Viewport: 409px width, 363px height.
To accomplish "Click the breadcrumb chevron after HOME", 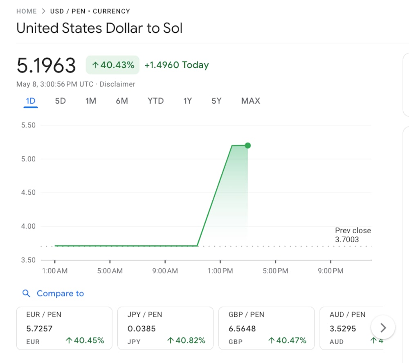I will (x=43, y=11).
